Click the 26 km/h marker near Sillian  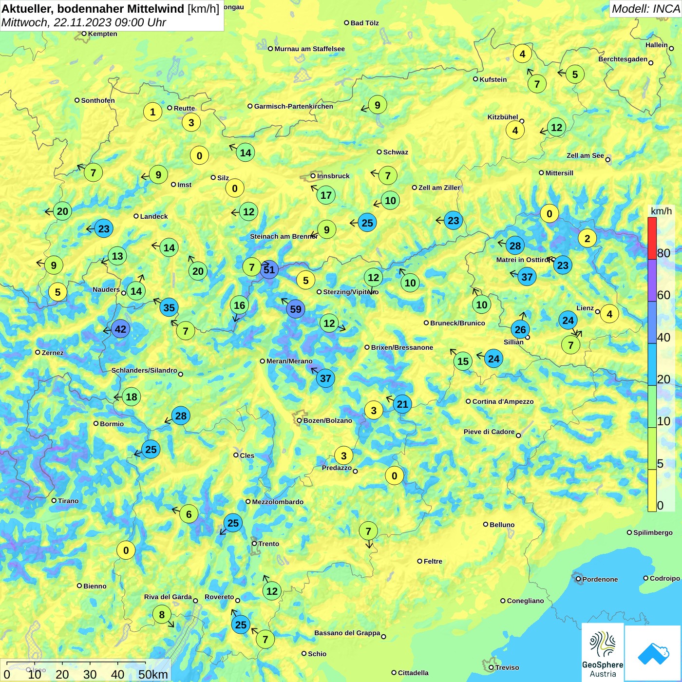pyautogui.click(x=520, y=329)
